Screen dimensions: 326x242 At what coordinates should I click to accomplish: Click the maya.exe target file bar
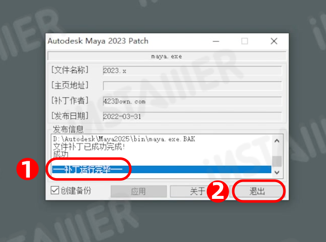(167, 56)
